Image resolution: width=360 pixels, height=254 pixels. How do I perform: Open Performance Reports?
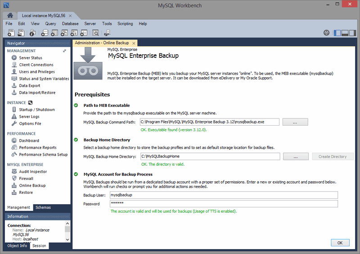click(38, 148)
